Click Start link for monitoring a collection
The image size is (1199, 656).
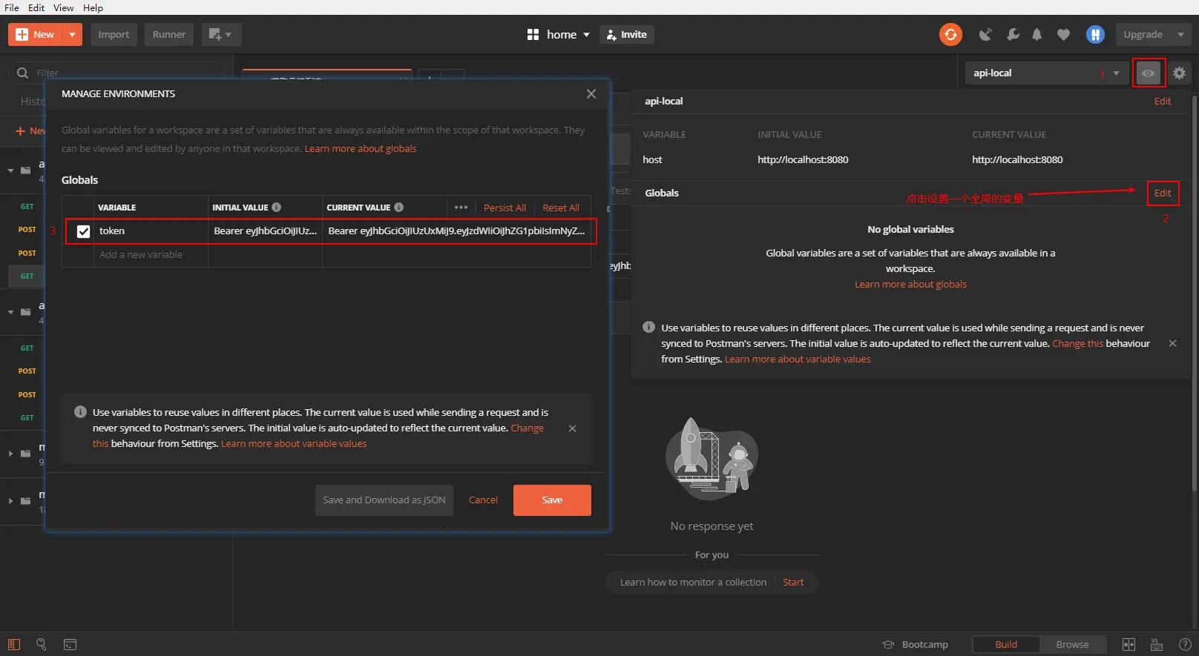(793, 582)
